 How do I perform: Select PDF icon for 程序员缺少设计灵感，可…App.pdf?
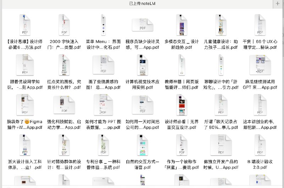(x=143, y=25)
